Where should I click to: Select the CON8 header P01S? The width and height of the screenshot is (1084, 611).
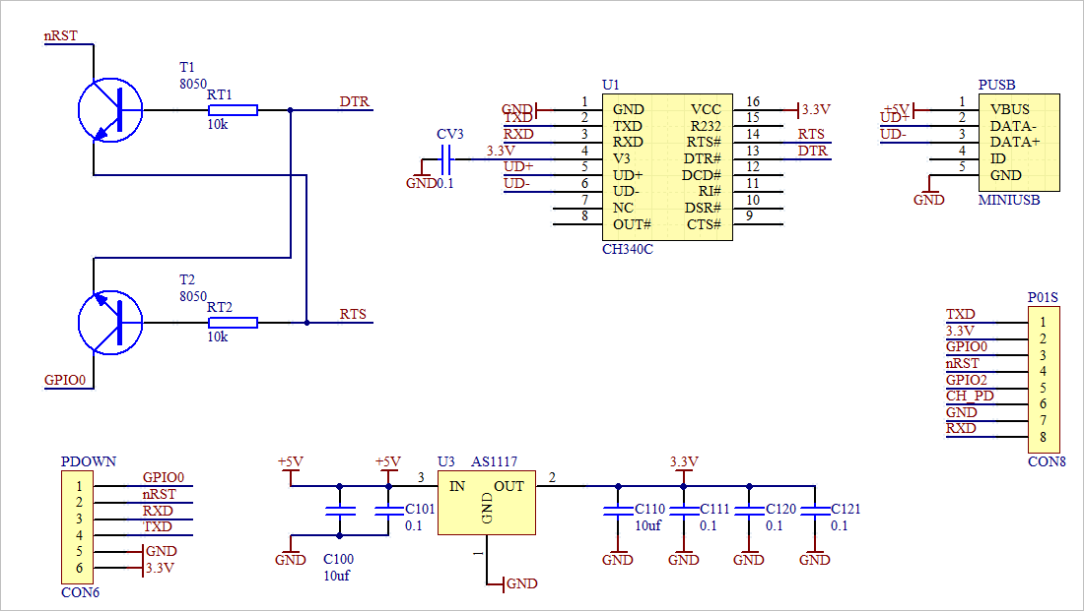[1045, 379]
